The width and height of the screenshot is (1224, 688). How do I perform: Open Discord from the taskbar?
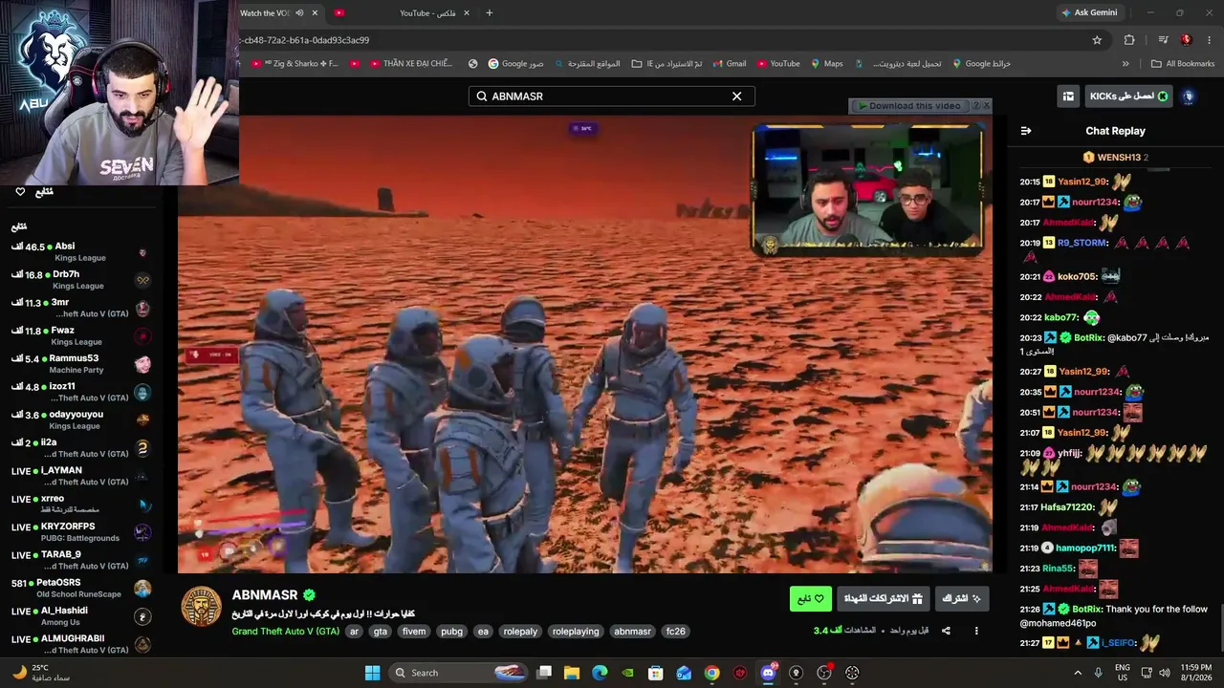(x=768, y=673)
